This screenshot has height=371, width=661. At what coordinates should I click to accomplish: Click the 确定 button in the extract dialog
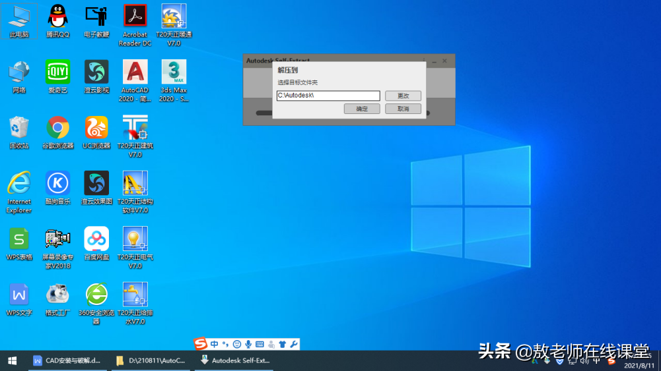click(x=362, y=109)
